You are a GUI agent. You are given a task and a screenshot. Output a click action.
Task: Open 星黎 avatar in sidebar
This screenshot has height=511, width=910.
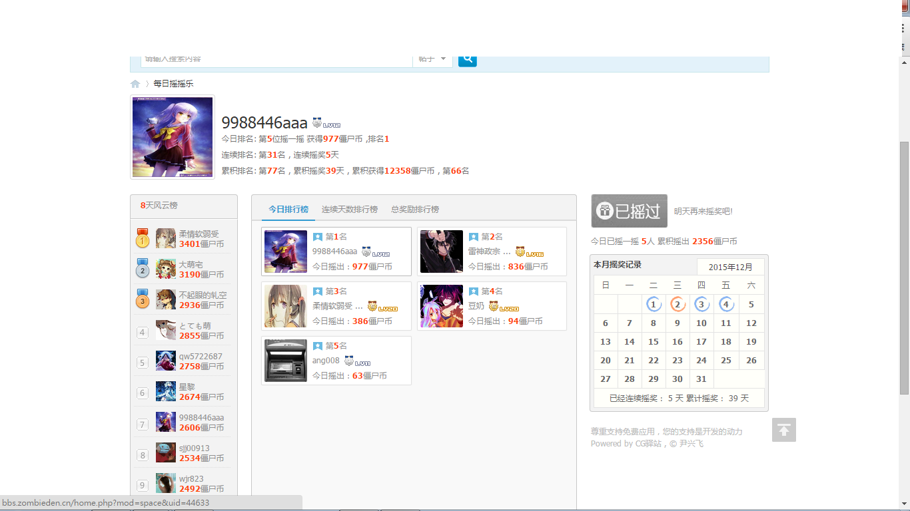tap(166, 391)
